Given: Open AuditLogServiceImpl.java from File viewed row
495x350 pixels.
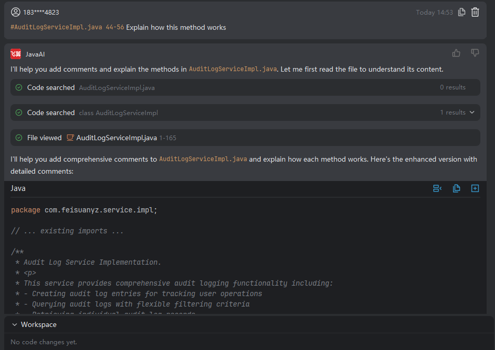Looking at the screenshot, I should (116, 138).
